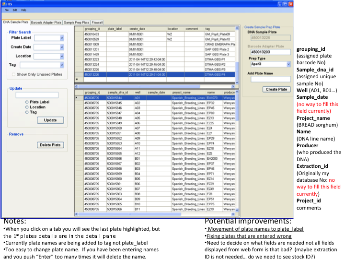
Task: Click the upper grid scroll-down arrow
Action: click(237, 82)
